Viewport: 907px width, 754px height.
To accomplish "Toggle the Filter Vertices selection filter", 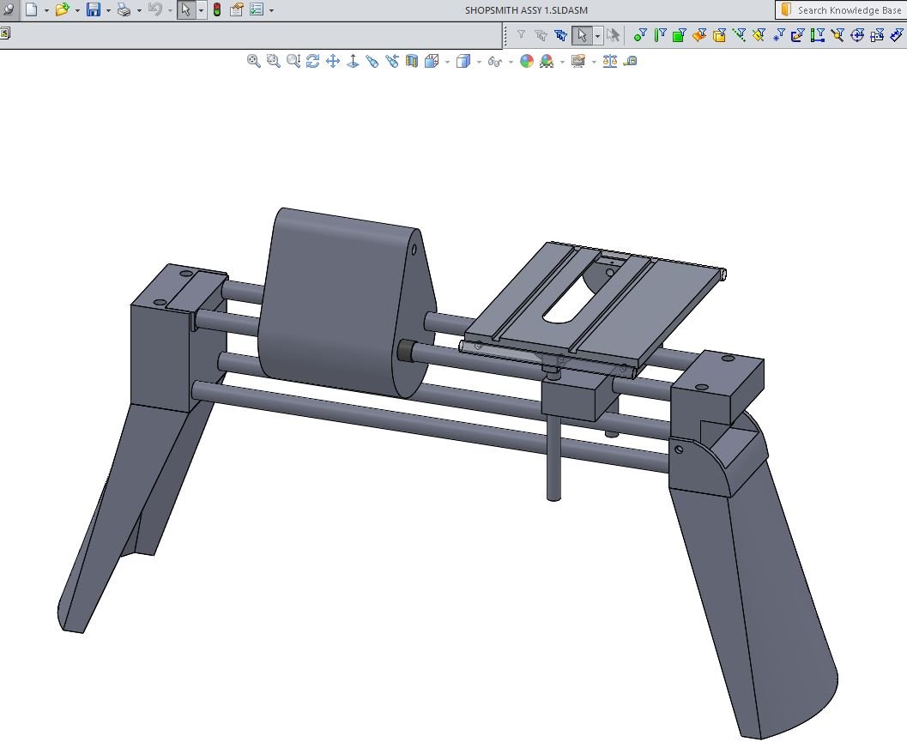I will [640, 35].
